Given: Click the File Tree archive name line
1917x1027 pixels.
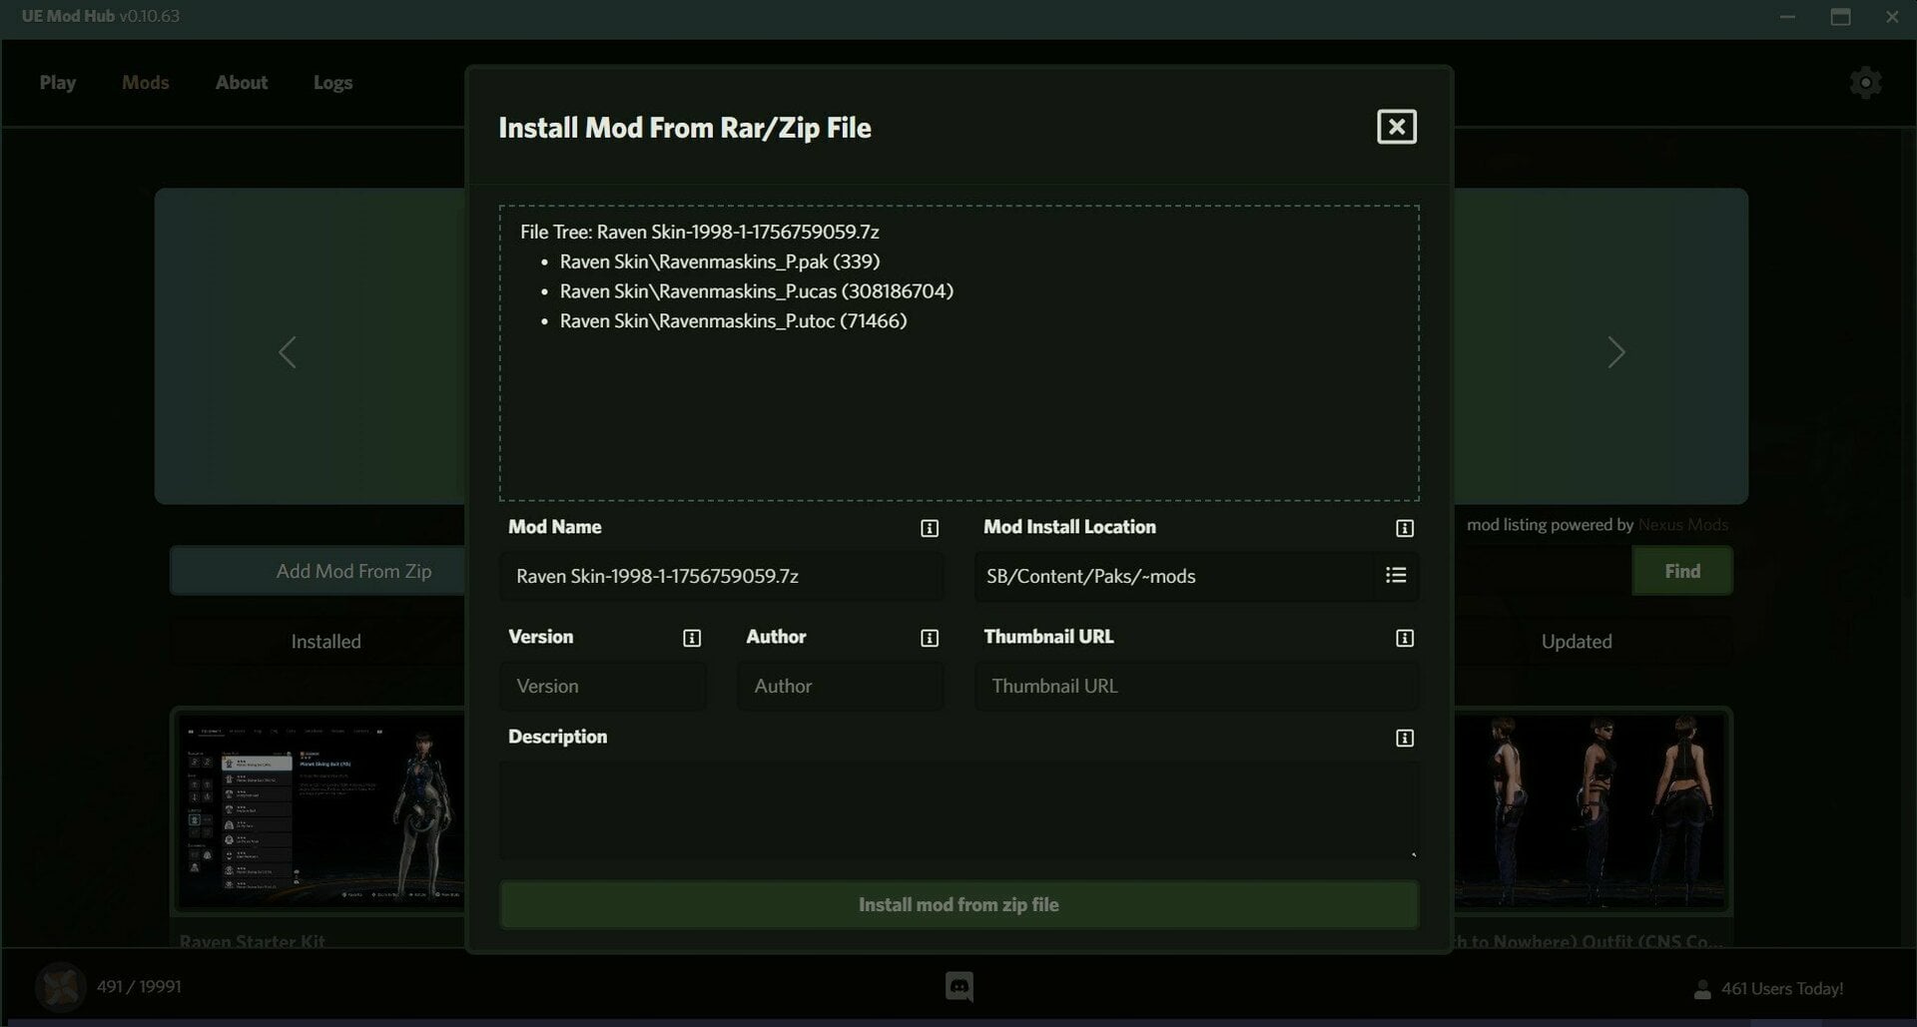Looking at the screenshot, I should pyautogui.click(x=699, y=232).
